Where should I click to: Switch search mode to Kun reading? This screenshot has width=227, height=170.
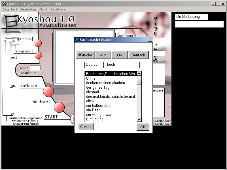coord(103,55)
